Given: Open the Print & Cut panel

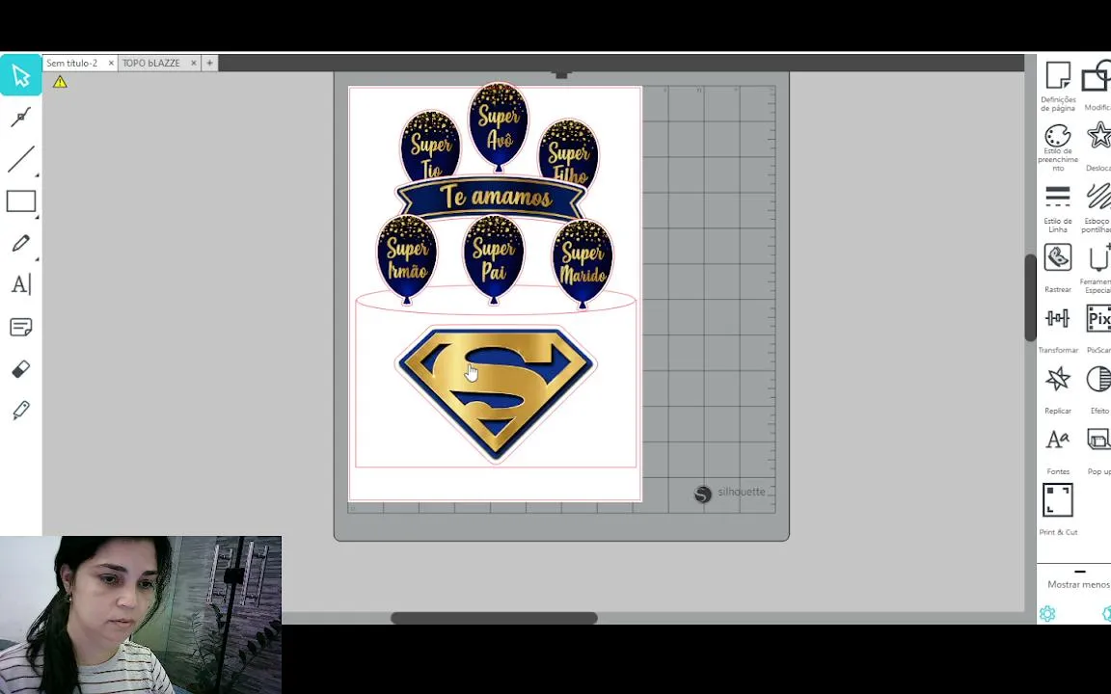Looking at the screenshot, I should [x=1058, y=509].
